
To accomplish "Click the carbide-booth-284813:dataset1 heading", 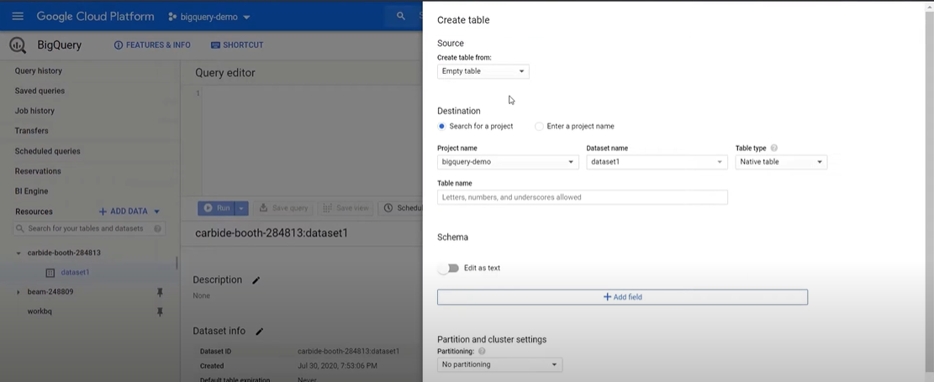I will click(272, 233).
